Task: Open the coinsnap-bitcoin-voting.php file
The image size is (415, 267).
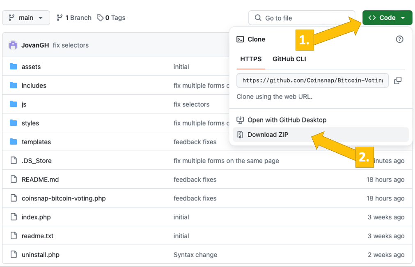Action: click(x=64, y=198)
